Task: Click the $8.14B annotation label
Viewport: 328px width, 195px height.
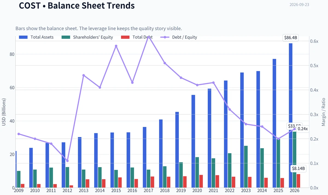Action: click(x=298, y=168)
